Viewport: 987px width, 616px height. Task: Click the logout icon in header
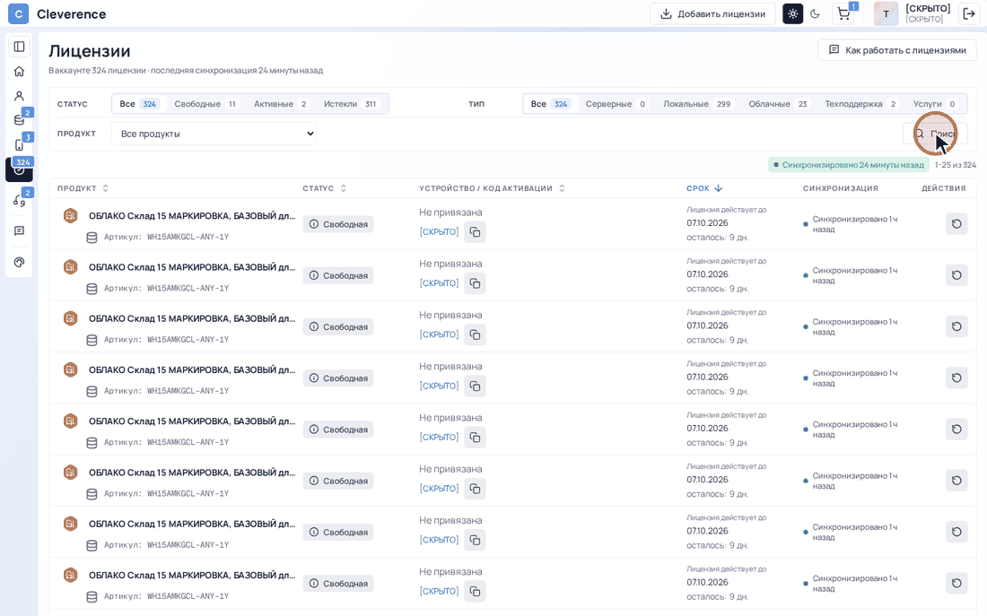(969, 13)
